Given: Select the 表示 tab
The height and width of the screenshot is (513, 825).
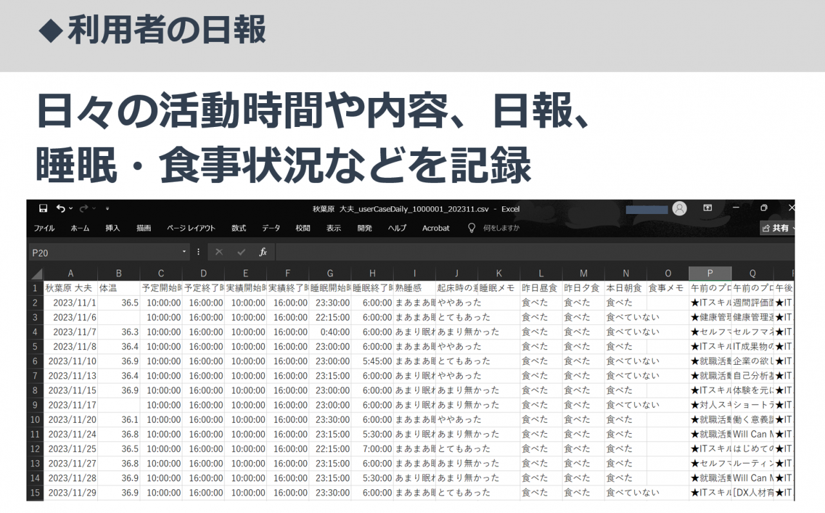Looking at the screenshot, I should pos(334,228).
